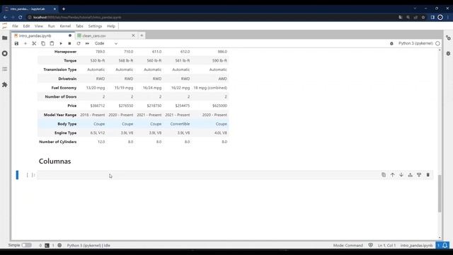Click the LSP status gear icon in status bar

59,245
